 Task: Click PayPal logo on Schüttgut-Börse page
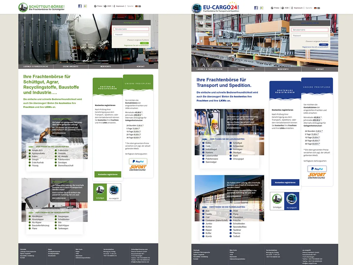[x=138, y=161]
